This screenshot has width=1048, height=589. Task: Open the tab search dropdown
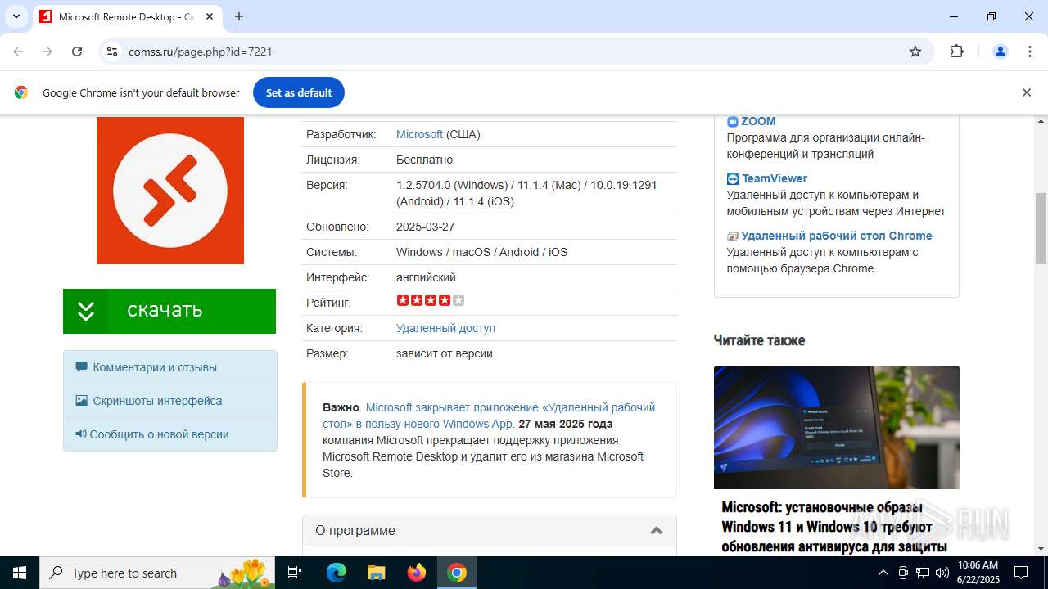pyautogui.click(x=16, y=16)
